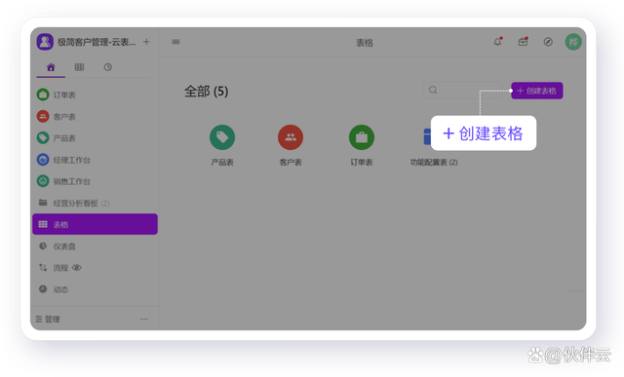Image resolution: width=624 pixels, height=377 pixels.
Task: Open the 客户表 red people icon
Action: click(x=291, y=137)
